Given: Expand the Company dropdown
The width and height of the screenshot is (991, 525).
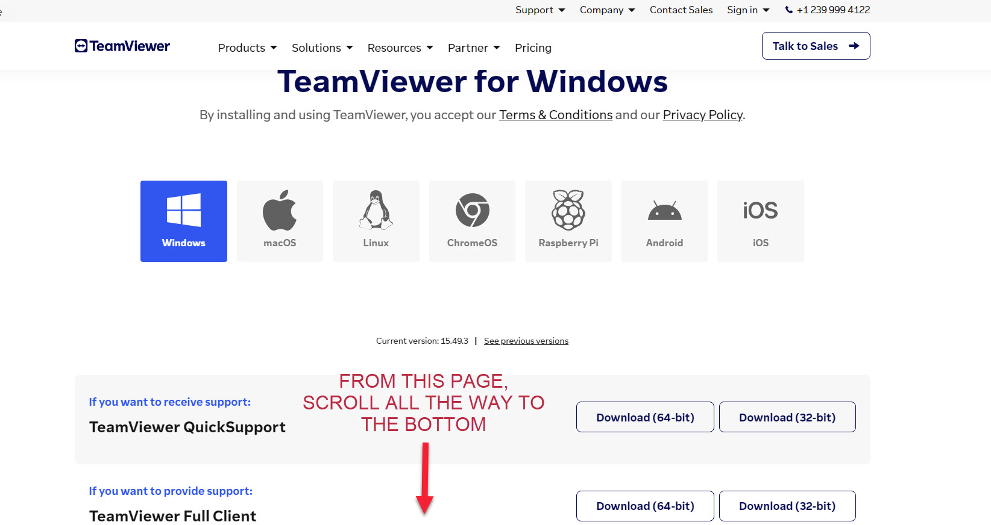Looking at the screenshot, I should 608,10.
